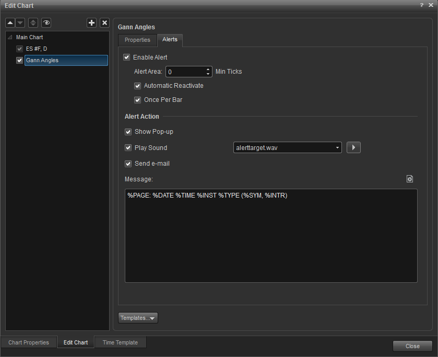
Task: Click the up-down reorder arrows icon
Action: [x=33, y=22]
